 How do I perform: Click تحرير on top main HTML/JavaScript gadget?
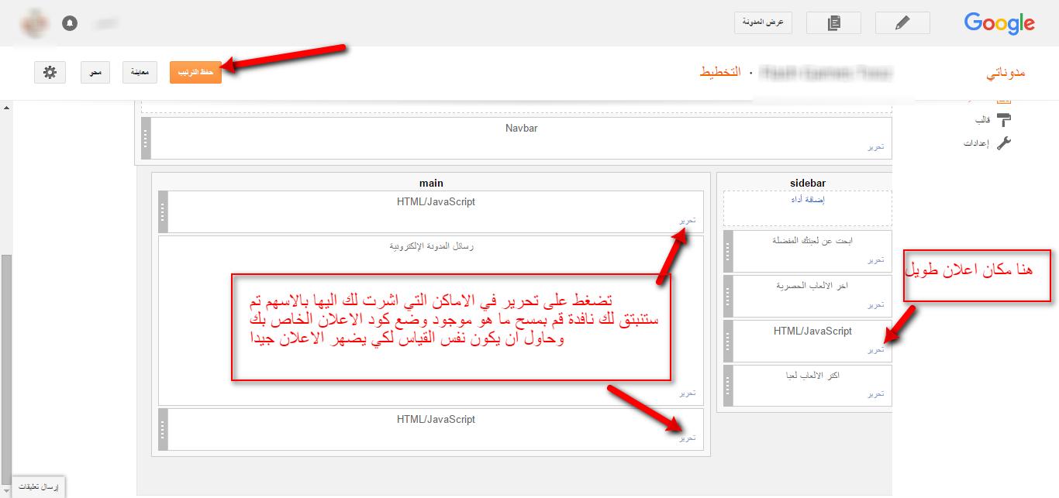(687, 221)
